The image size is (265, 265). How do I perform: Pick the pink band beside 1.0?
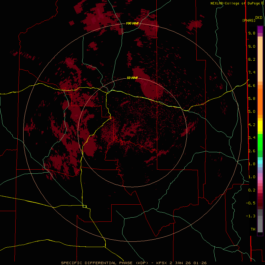260,178
